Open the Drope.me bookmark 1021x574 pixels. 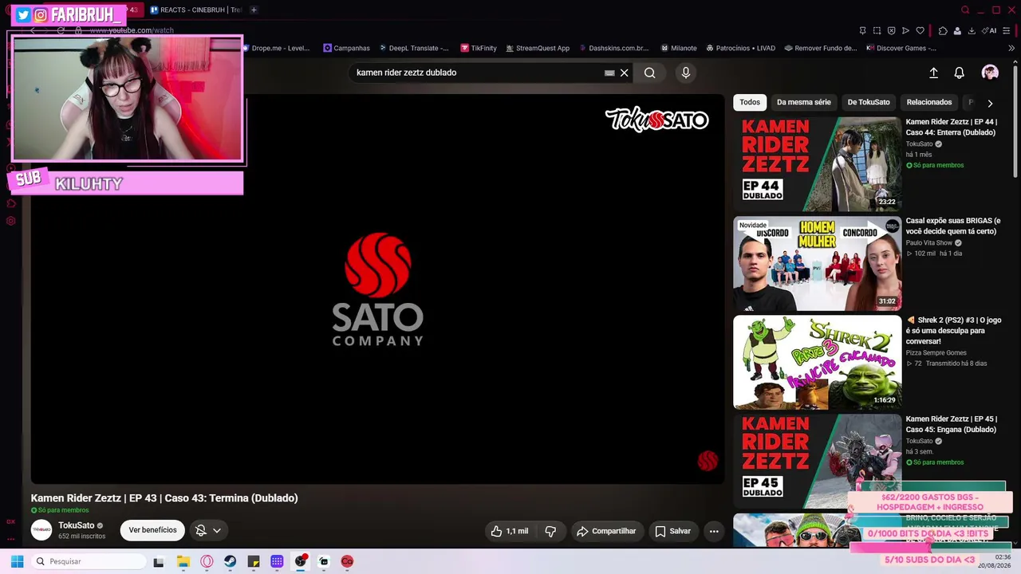tap(277, 48)
